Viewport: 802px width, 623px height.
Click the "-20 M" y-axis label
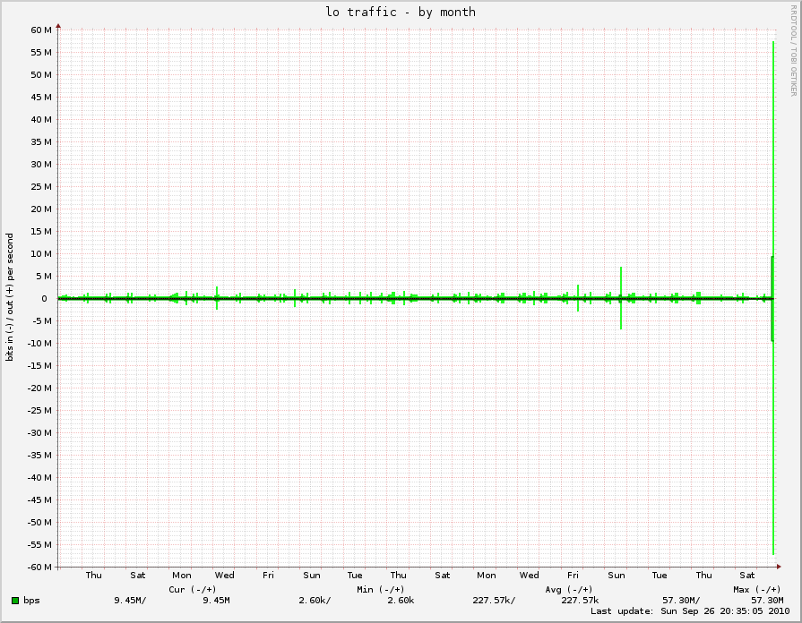(39, 388)
